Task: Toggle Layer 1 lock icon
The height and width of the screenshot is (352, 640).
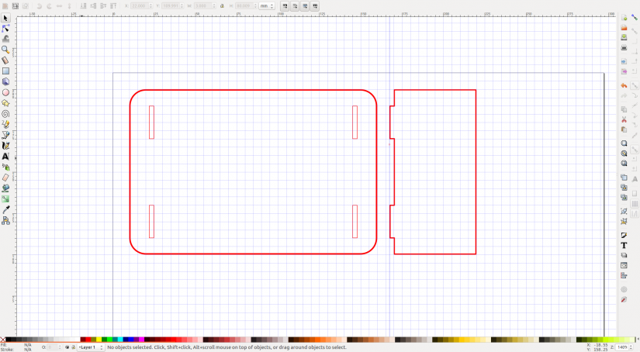Action: pyautogui.click(x=74, y=347)
